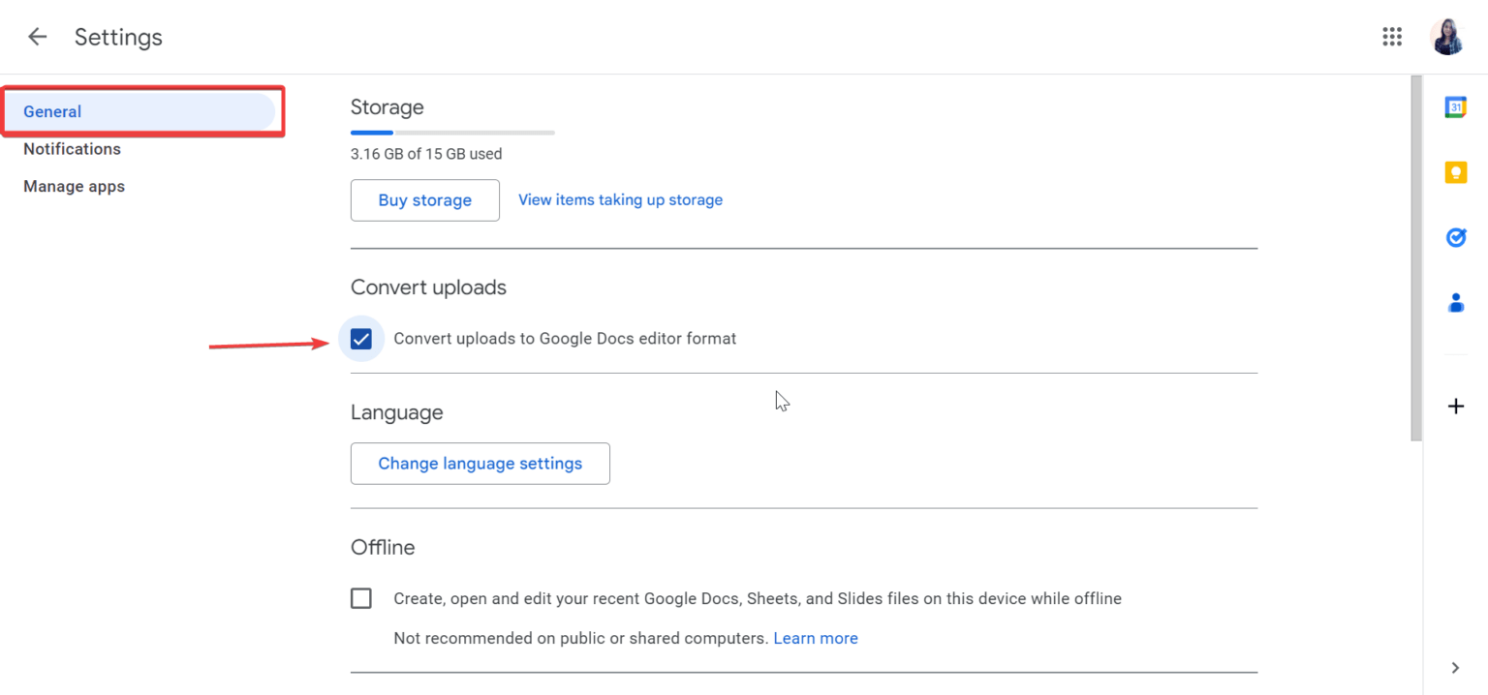
Task: Open Google Keep from the side panel
Action: [x=1456, y=171]
